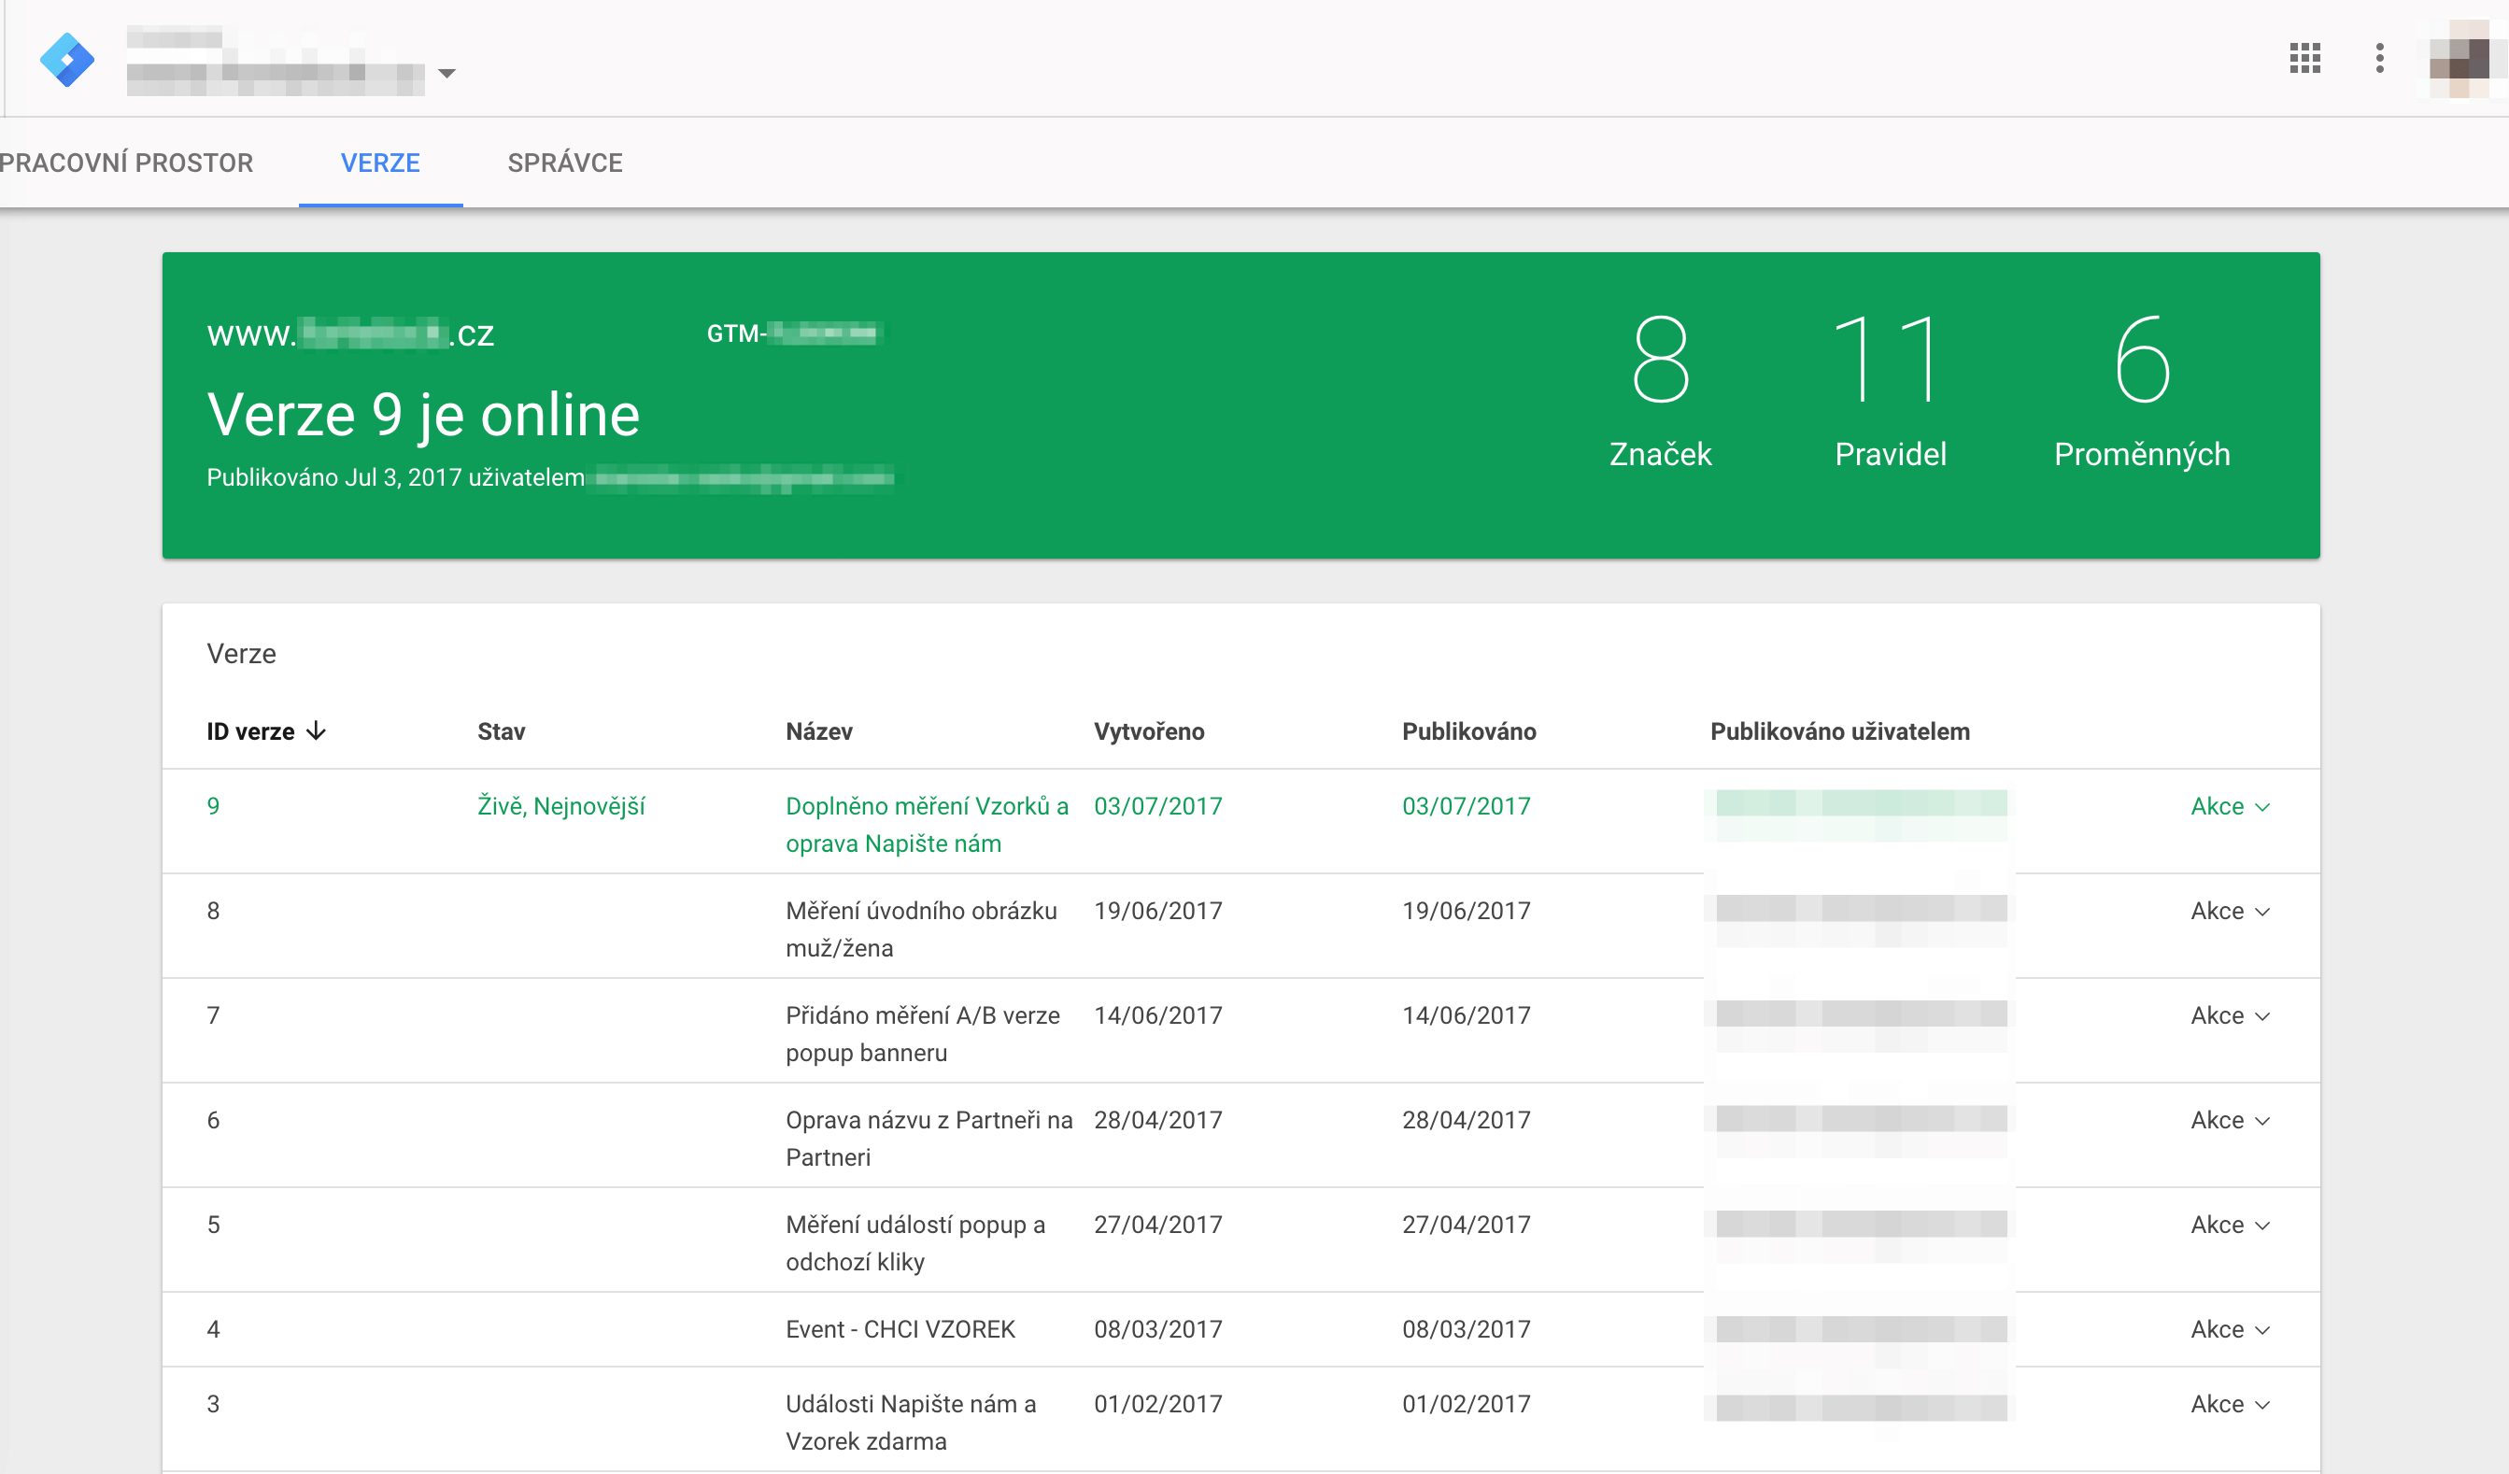Click Event - CHCI VZOREK version name
The image size is (2509, 1474).
[x=900, y=1328]
